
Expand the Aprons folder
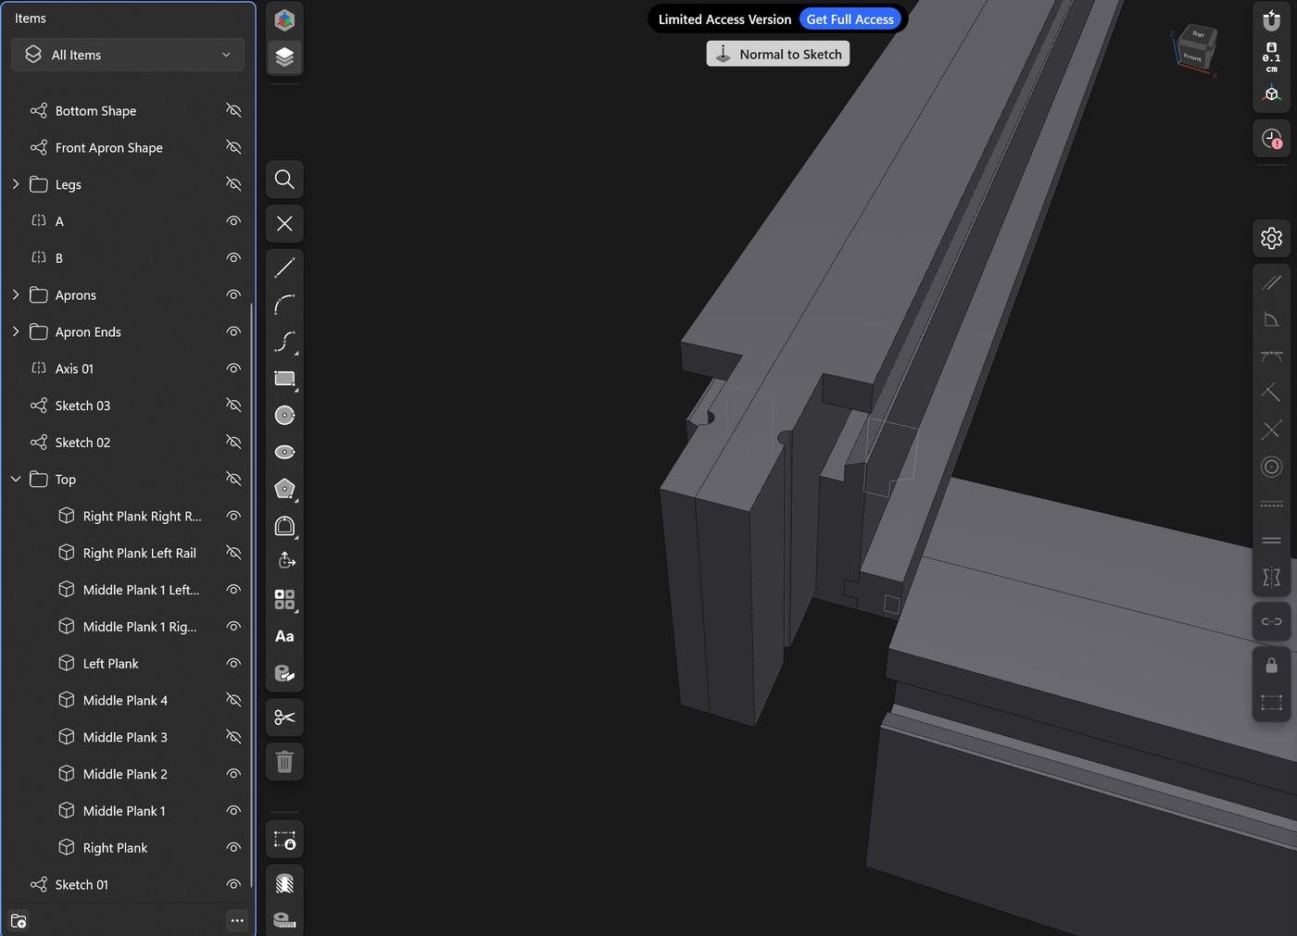(16, 294)
